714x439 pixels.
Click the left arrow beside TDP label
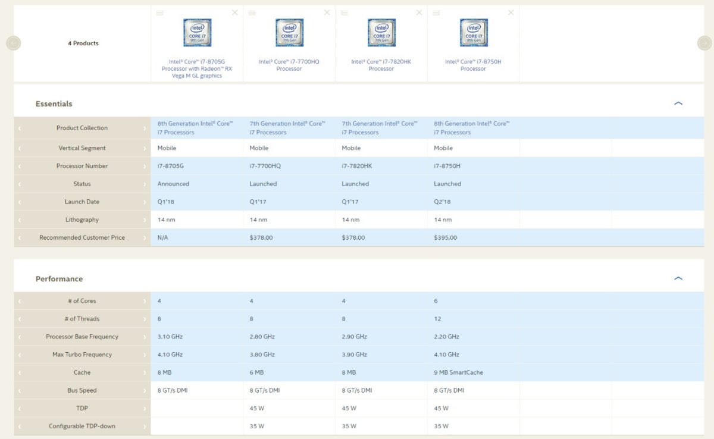[x=19, y=408]
